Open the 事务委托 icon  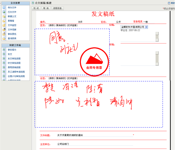point(4,34)
